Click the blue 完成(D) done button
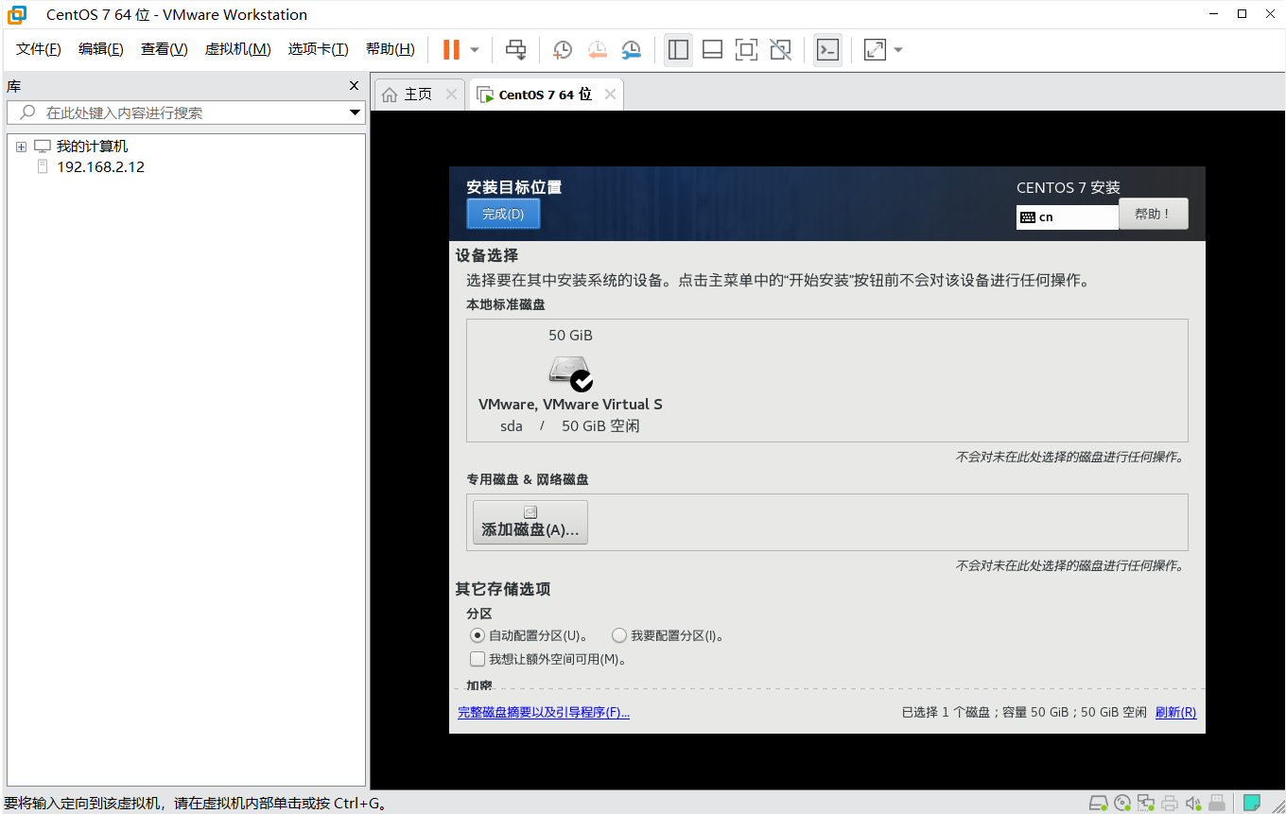The height and width of the screenshot is (814, 1286). pos(502,214)
